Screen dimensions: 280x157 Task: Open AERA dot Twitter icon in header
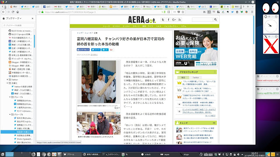coord(163,20)
